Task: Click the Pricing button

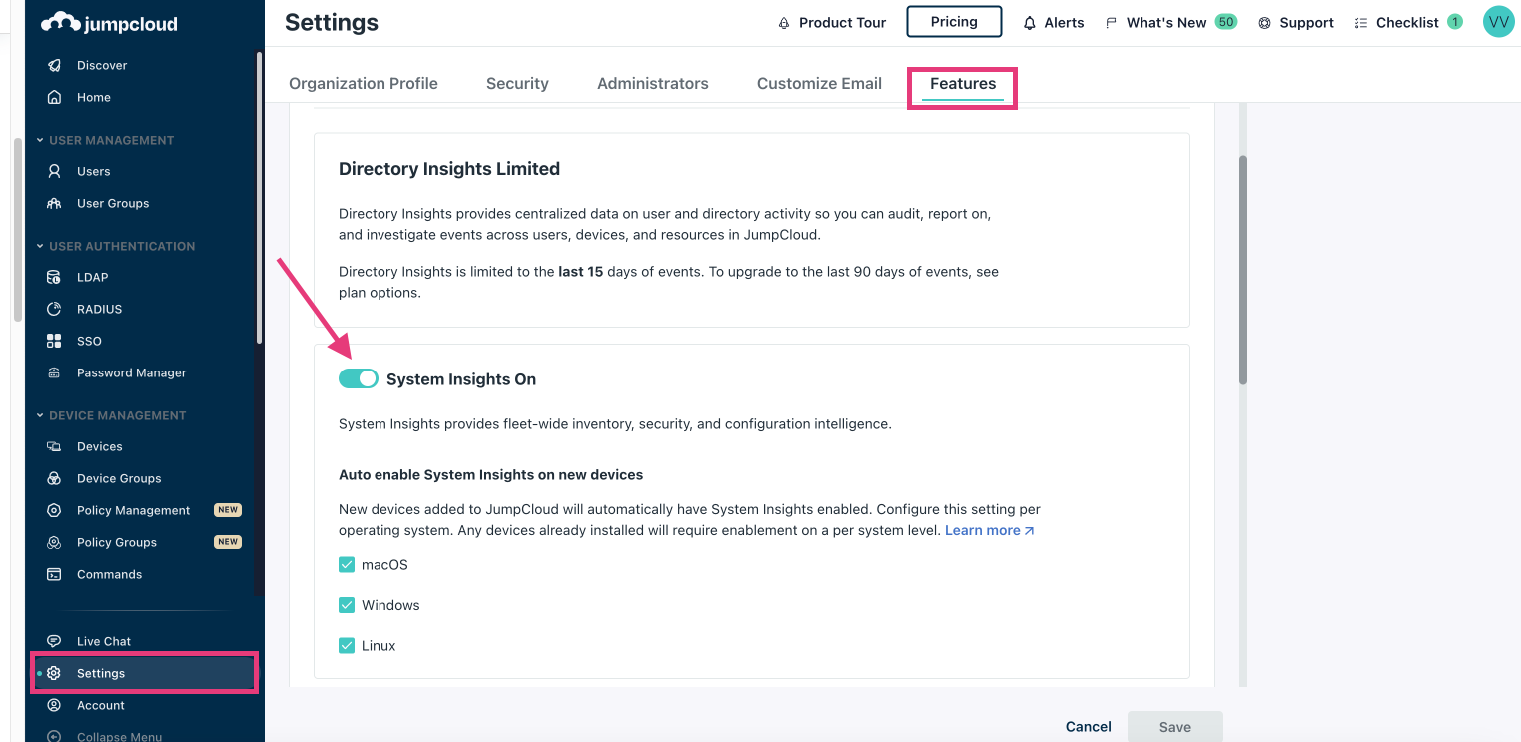Action: 954,22
